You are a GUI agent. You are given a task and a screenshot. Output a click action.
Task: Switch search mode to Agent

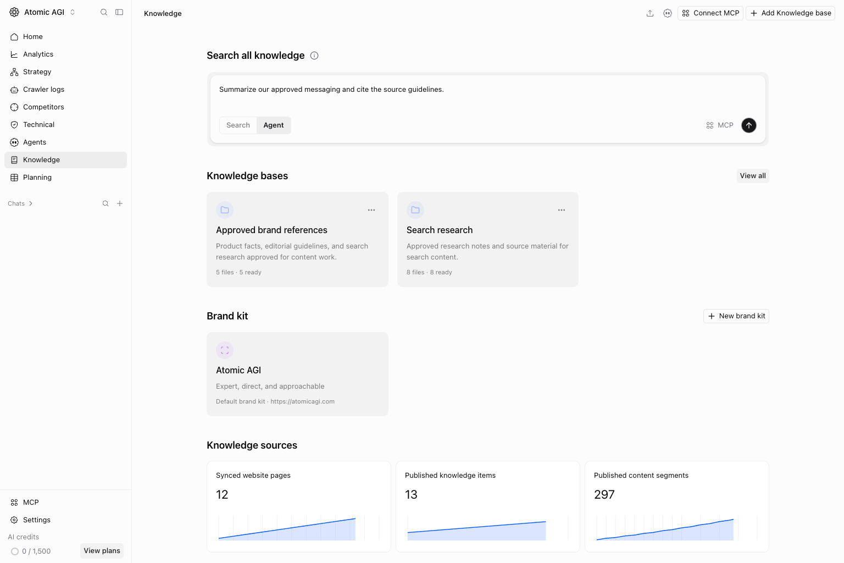274,125
